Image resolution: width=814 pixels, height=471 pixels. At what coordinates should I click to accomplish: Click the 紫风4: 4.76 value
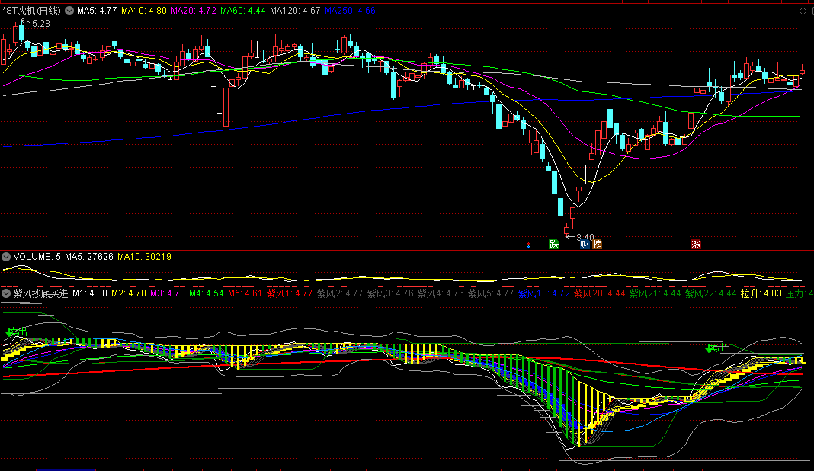point(441,293)
